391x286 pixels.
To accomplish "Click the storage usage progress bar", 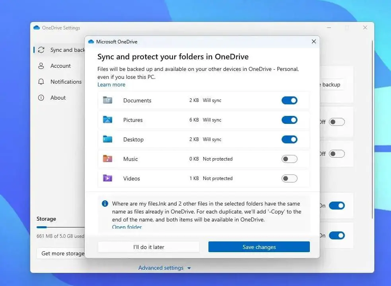I will pyautogui.click(x=60, y=227).
